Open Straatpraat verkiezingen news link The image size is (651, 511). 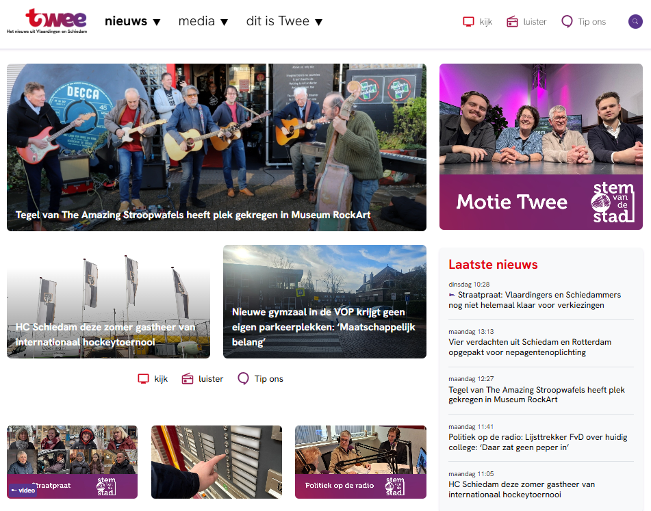pyautogui.click(x=535, y=300)
